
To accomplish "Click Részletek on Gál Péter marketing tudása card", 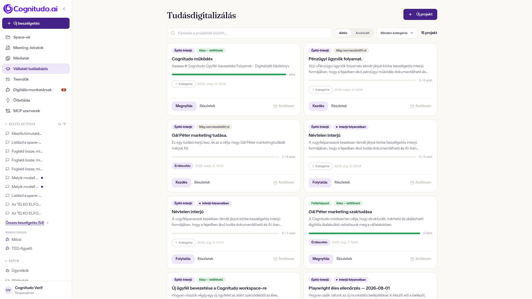I will 202,182.
